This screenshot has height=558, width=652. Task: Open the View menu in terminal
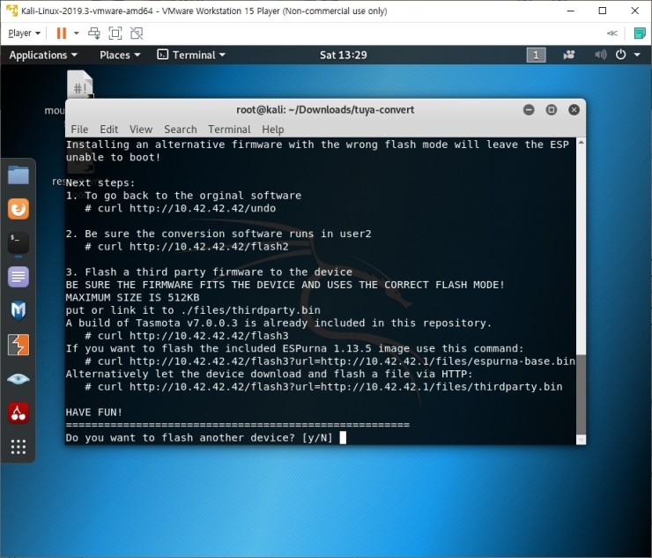(x=141, y=130)
